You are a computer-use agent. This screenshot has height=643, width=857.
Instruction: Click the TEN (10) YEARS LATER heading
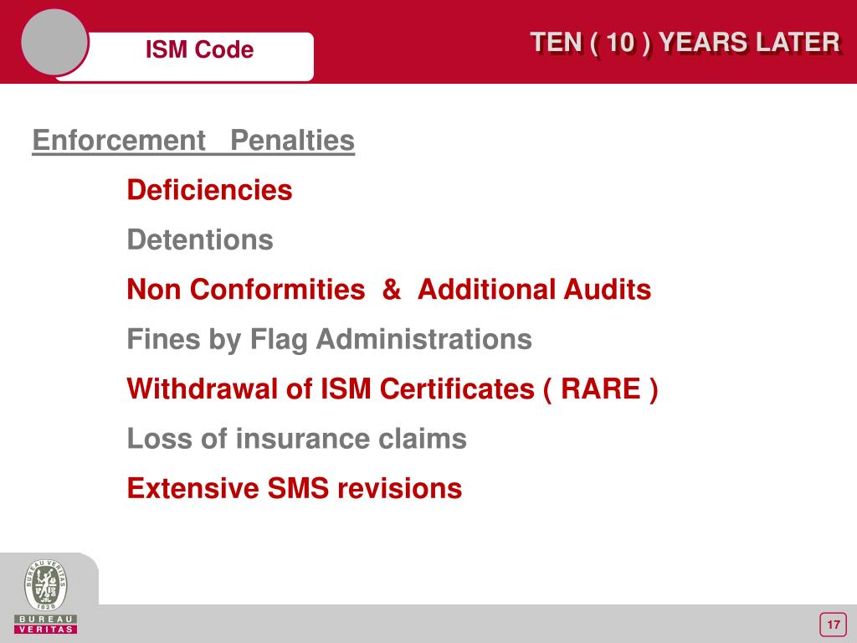click(x=685, y=43)
